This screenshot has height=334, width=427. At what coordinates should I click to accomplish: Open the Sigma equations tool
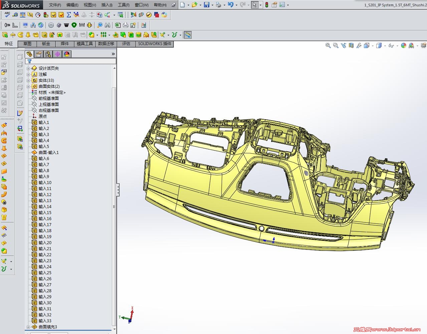[x=68, y=15]
